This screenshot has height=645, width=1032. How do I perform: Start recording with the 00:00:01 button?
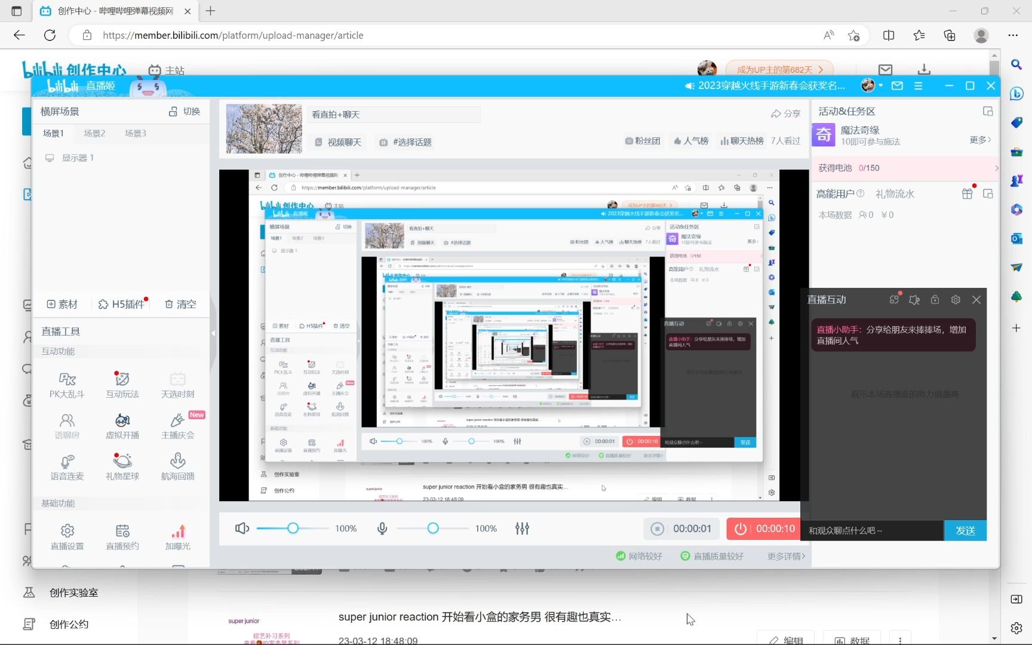pos(681,529)
